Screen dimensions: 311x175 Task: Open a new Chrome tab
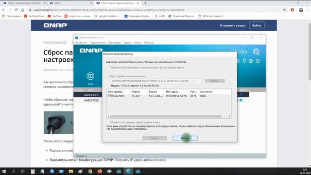click(145, 3)
